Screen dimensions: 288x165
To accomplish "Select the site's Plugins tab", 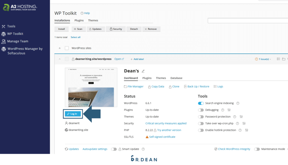I will point(147,78).
